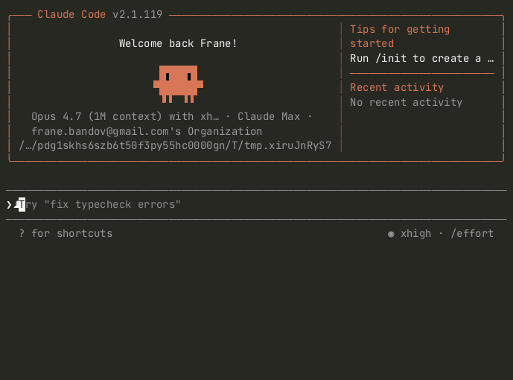Screen dimensions: 513x380
Task: Click the Claude Max plan label
Action: (x=269, y=116)
